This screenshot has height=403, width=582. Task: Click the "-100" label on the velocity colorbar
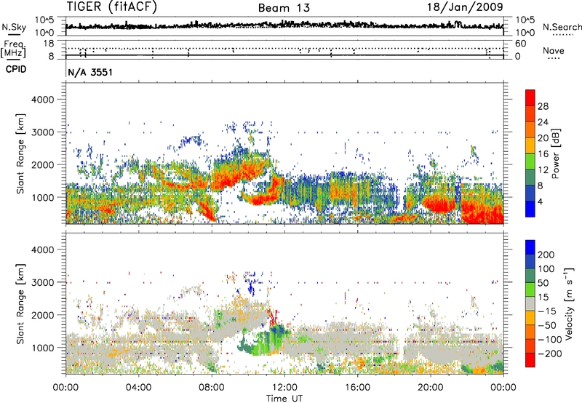[x=550, y=339]
